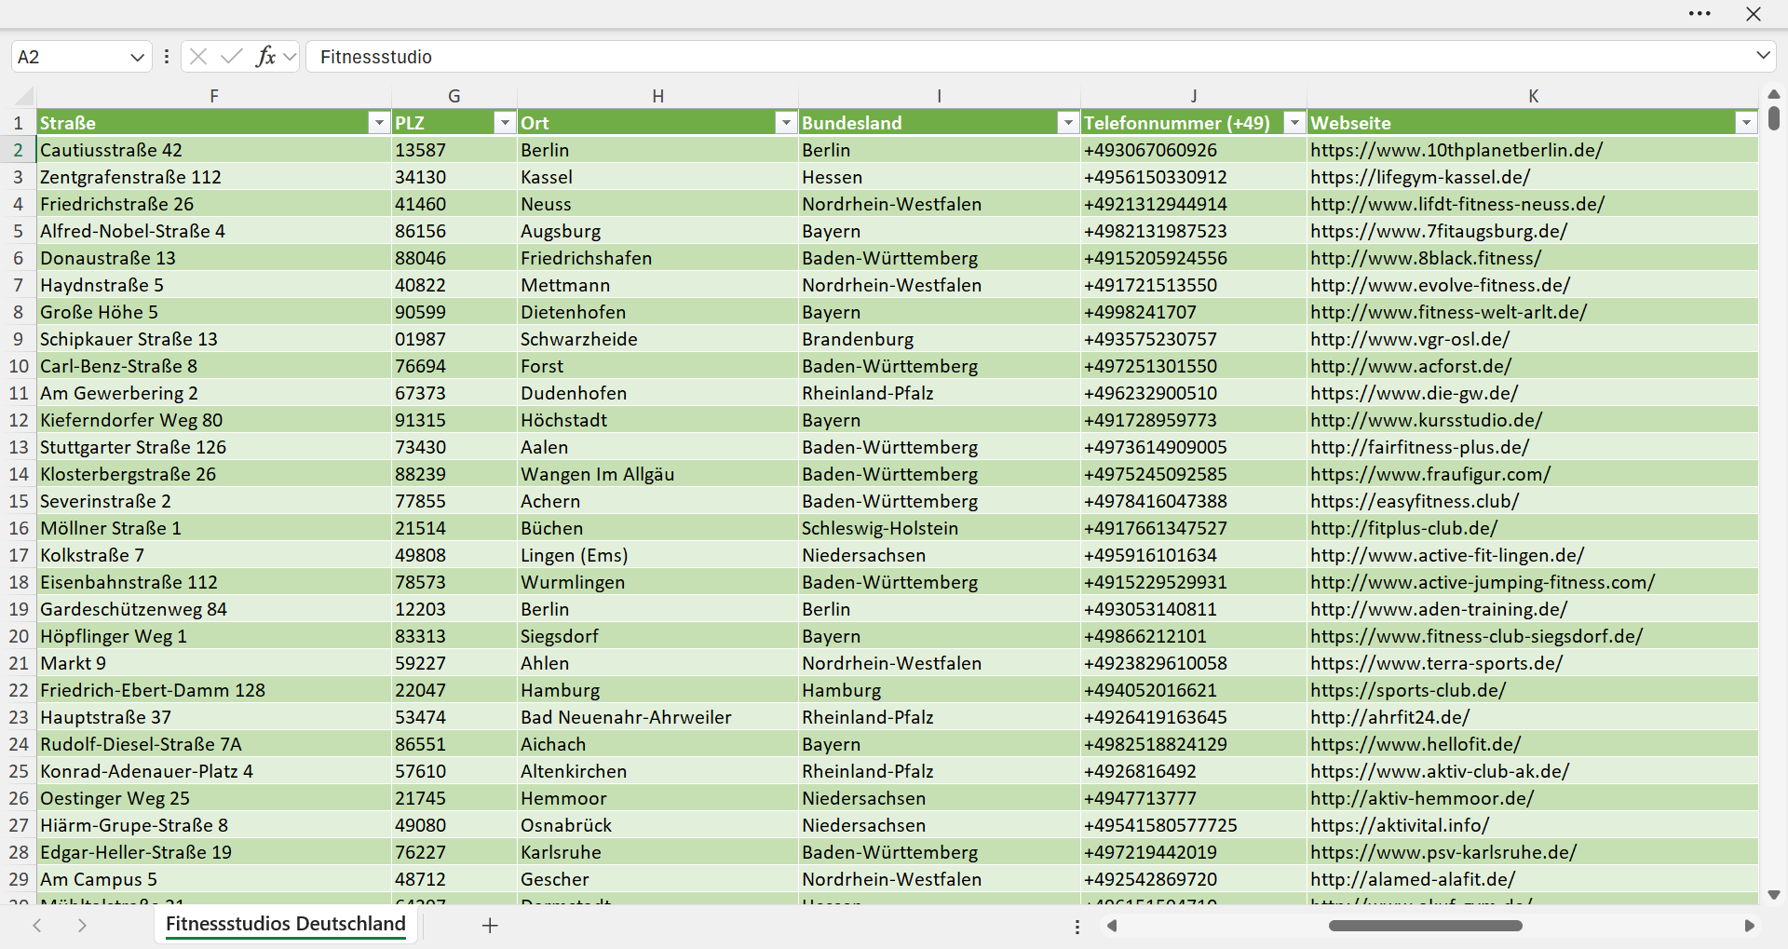
Task: Open the link https://lifegym-kassel.de/
Action: pos(1420,177)
